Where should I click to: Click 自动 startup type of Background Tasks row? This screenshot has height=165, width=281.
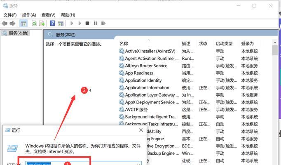(x=220, y=124)
